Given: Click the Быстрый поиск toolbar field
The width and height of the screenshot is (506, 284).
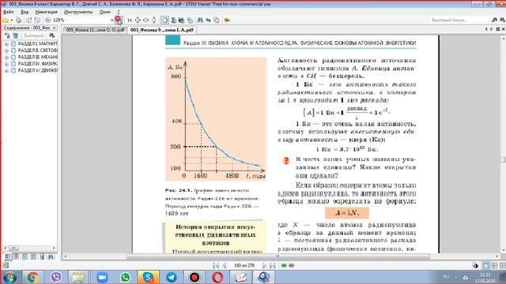Looking at the screenshot, I should tap(459, 20).
